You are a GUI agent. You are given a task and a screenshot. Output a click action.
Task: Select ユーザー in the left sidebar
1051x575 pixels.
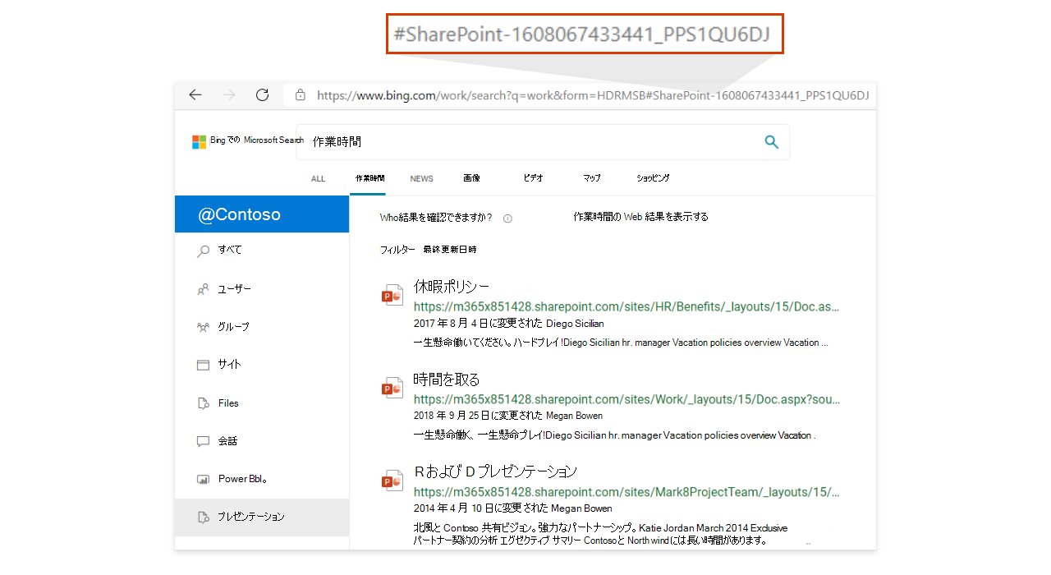(x=262, y=289)
